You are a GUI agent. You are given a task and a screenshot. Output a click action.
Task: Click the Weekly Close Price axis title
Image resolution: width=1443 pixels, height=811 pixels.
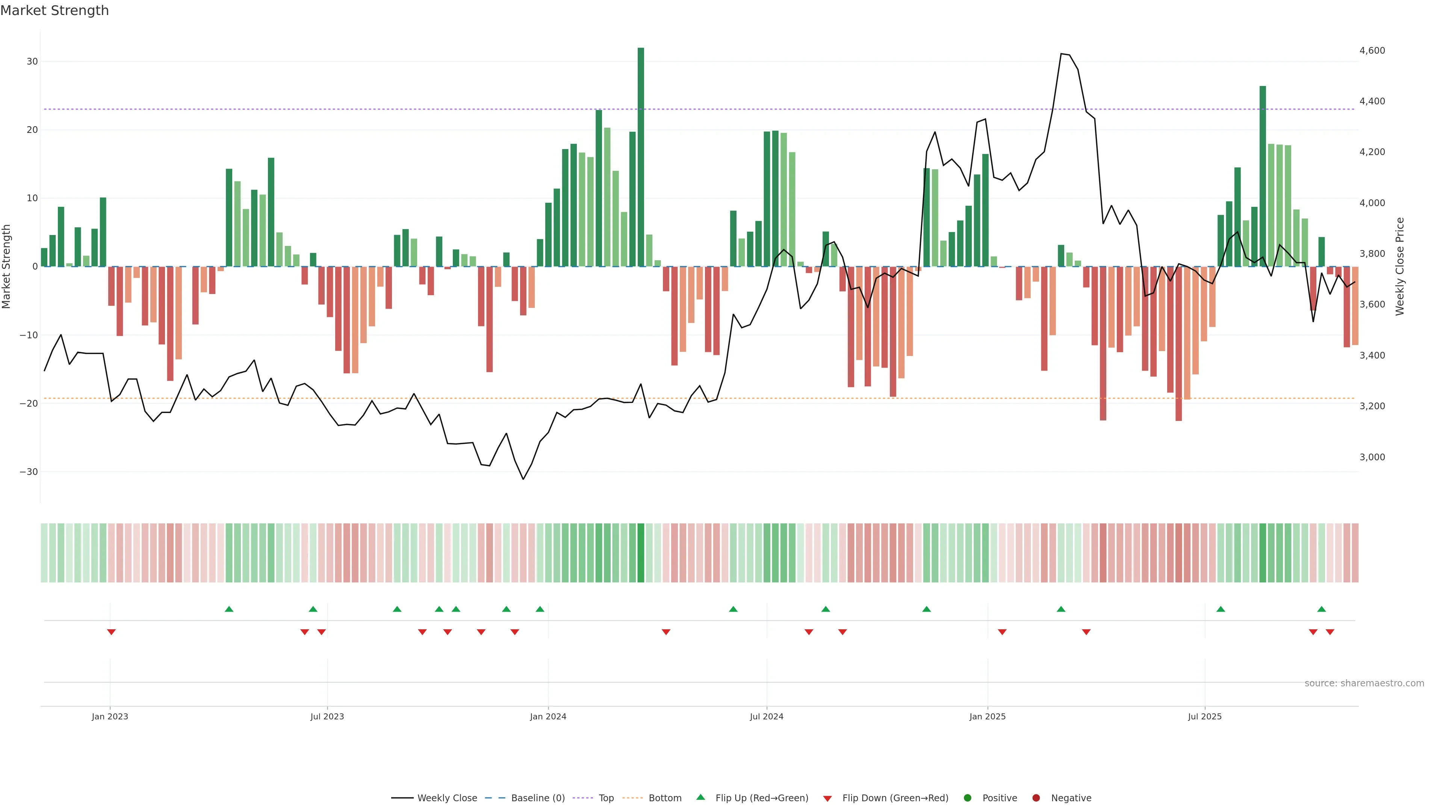pyautogui.click(x=1399, y=267)
